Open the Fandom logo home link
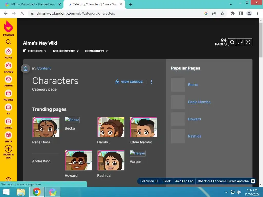 tap(8, 28)
